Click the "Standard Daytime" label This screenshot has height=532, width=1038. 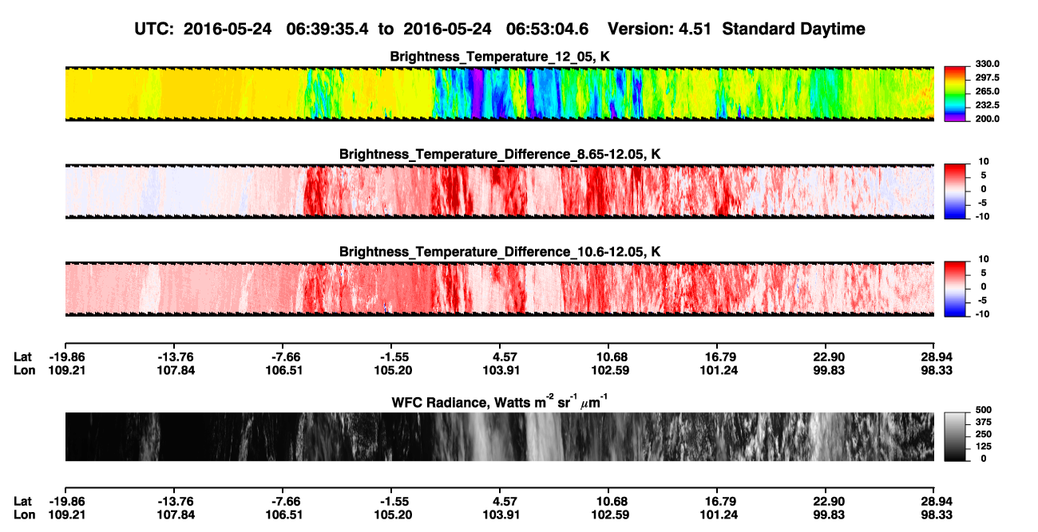[793, 30]
